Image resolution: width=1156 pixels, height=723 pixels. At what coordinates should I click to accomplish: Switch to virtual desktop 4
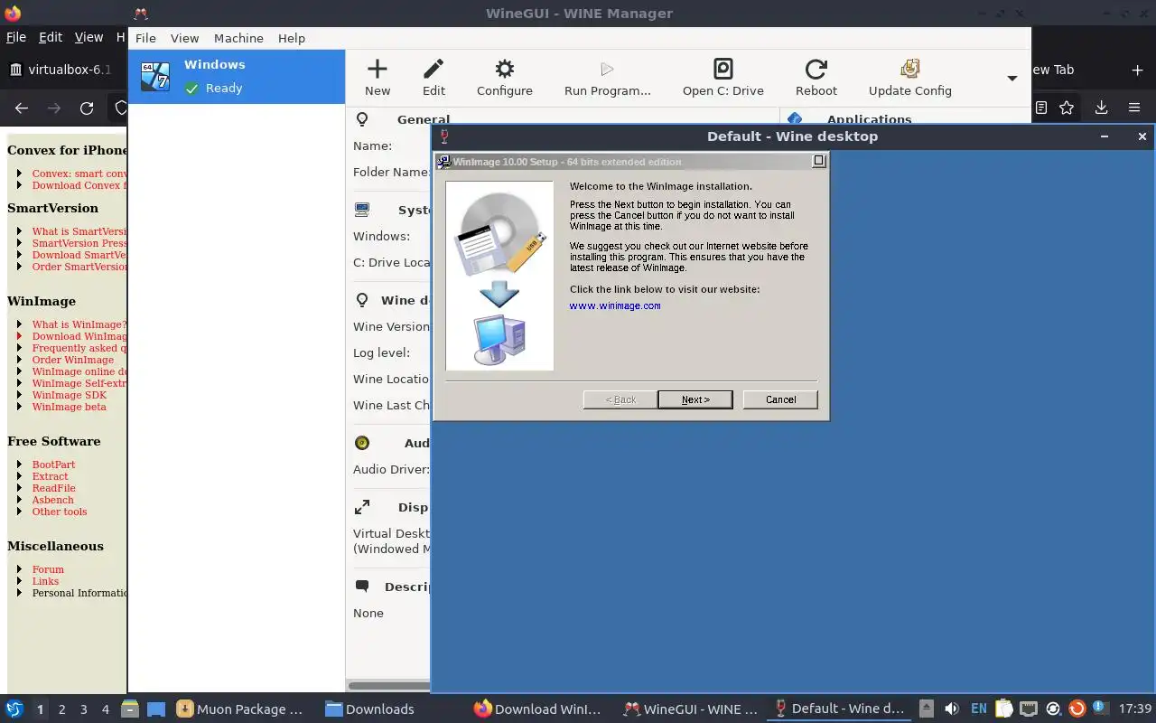pyautogui.click(x=106, y=709)
